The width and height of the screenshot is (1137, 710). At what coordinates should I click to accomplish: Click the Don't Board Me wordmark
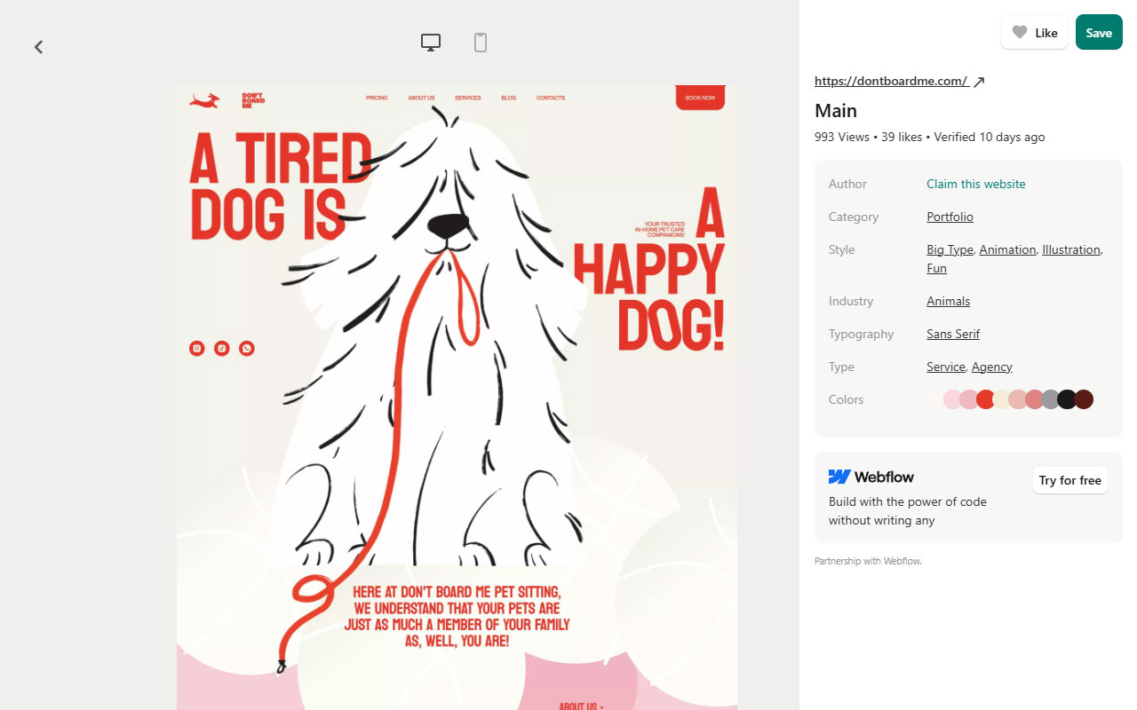click(253, 100)
